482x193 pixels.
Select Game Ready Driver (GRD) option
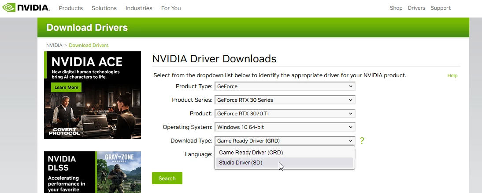point(285,153)
